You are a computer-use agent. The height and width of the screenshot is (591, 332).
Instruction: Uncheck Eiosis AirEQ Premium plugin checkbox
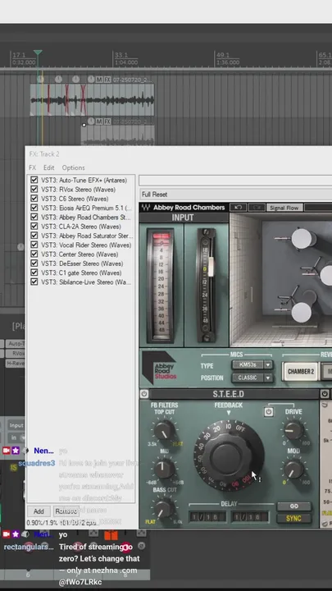[x=34, y=208]
